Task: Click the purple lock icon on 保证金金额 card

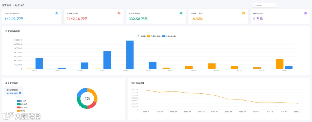Action: pyautogui.click(x=306, y=13)
